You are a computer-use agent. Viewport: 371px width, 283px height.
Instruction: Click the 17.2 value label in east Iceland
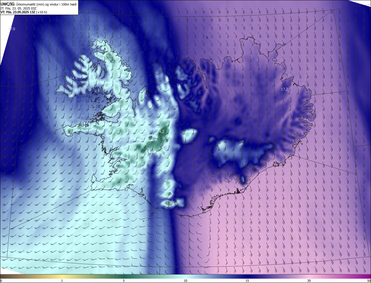[x=284, y=89]
